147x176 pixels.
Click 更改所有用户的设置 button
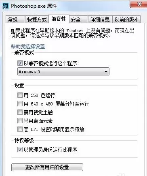tap(47, 167)
